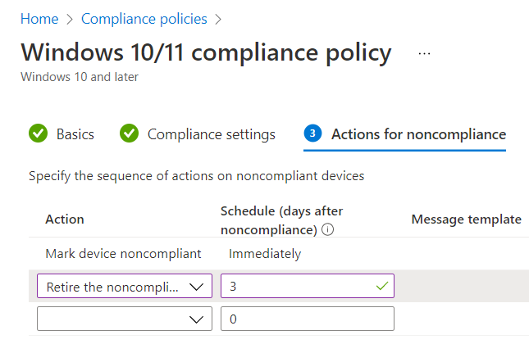Open the Home breadcrumb link

(x=39, y=19)
